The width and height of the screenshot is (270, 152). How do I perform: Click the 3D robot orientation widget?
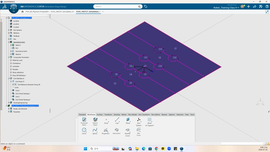click(x=260, y=102)
